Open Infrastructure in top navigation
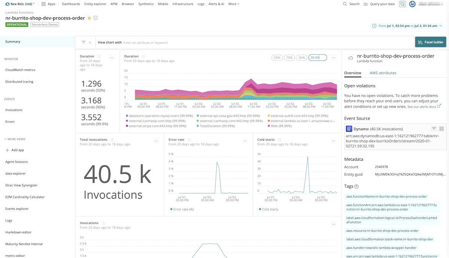This screenshot has height=258, width=449. 183,4
